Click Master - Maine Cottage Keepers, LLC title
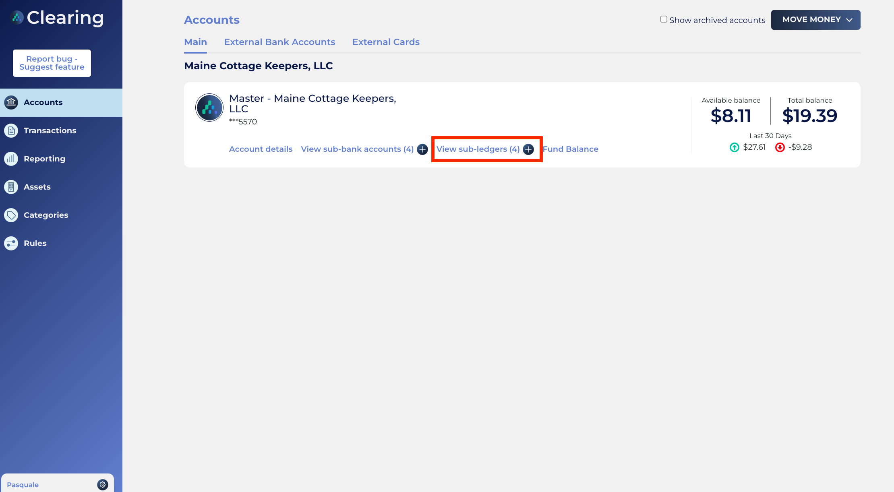The width and height of the screenshot is (894, 492). tap(312, 103)
